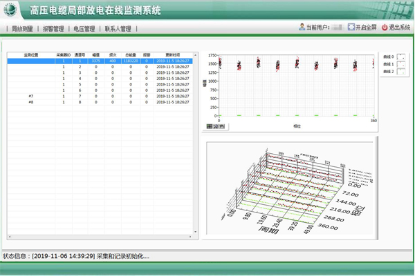Select the pan hand tool in graph palette
Viewport: 415px width, 276px height.
[222, 126]
